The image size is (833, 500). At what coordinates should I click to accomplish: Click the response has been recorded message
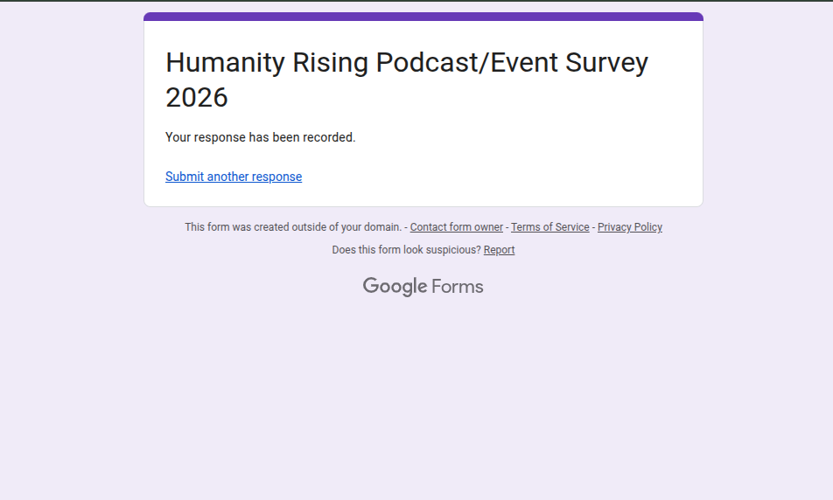[x=260, y=137]
